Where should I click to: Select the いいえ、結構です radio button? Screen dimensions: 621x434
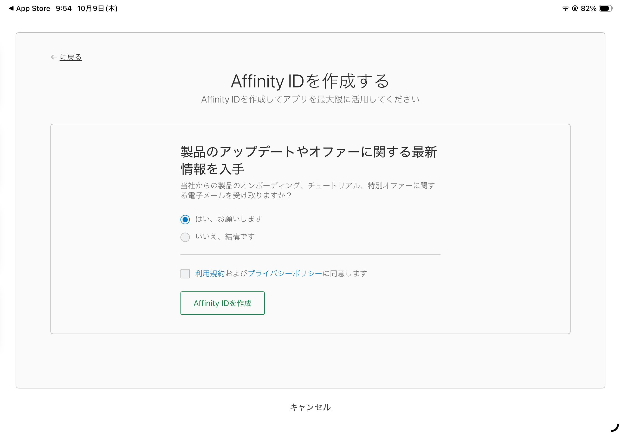(x=185, y=237)
